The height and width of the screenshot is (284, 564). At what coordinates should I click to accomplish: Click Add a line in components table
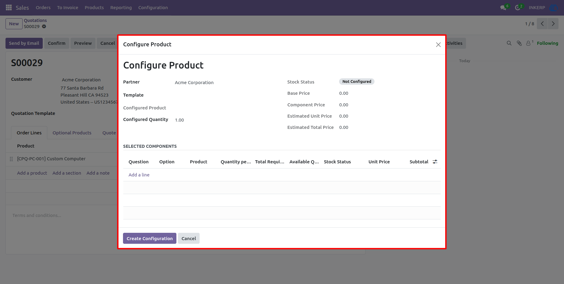(139, 175)
